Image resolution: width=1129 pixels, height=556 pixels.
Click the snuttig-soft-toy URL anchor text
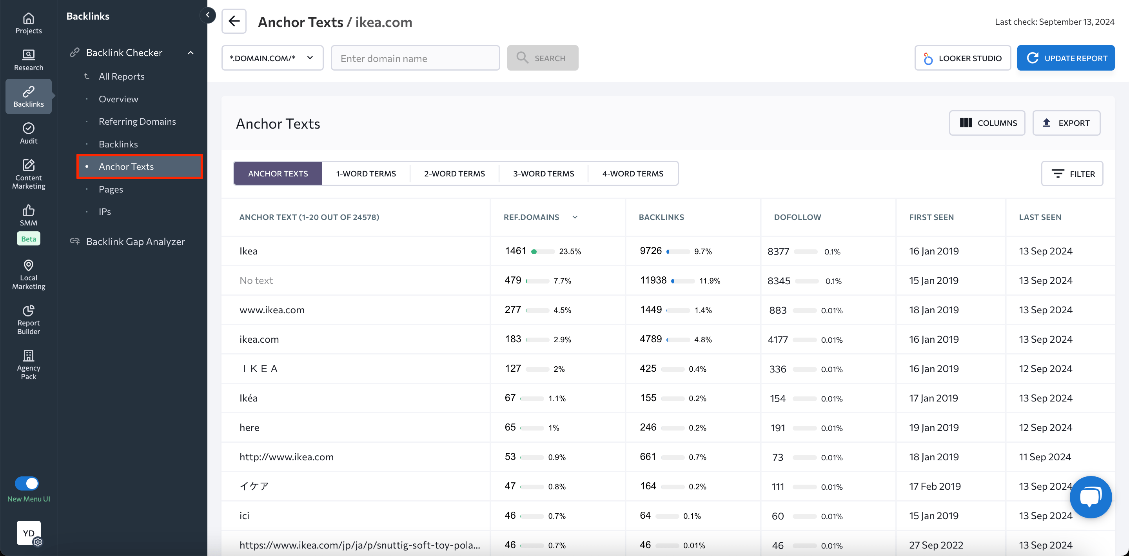pyautogui.click(x=359, y=545)
